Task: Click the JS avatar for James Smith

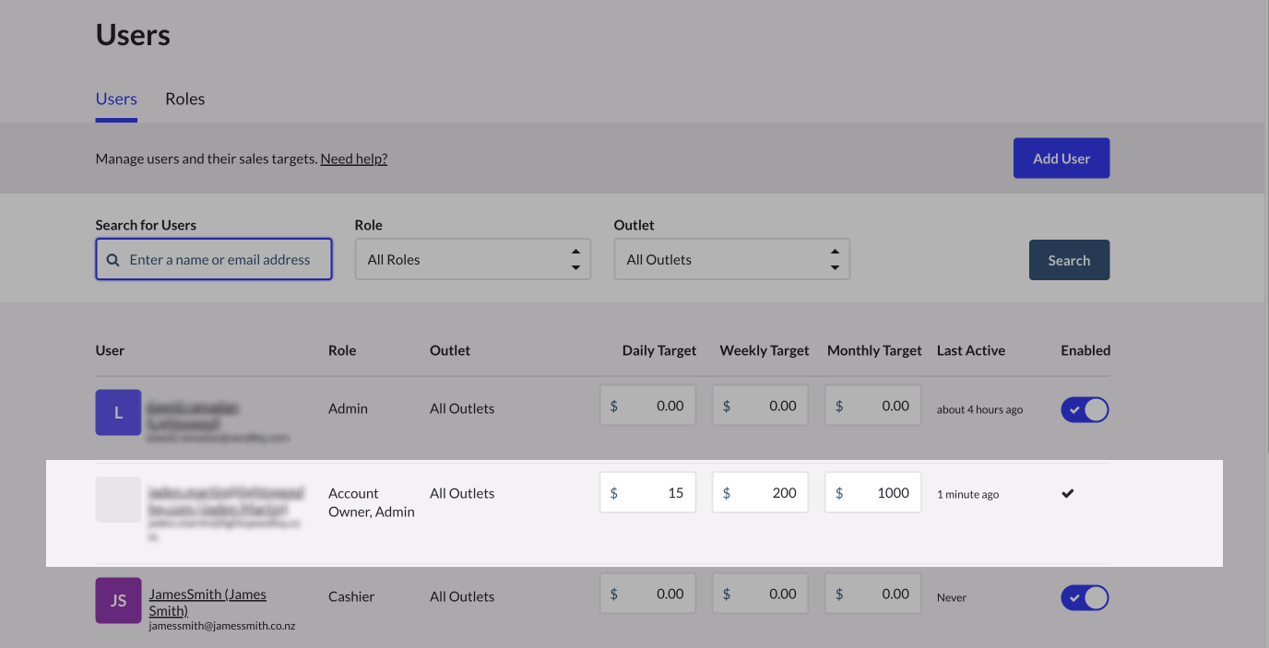Action: click(118, 600)
